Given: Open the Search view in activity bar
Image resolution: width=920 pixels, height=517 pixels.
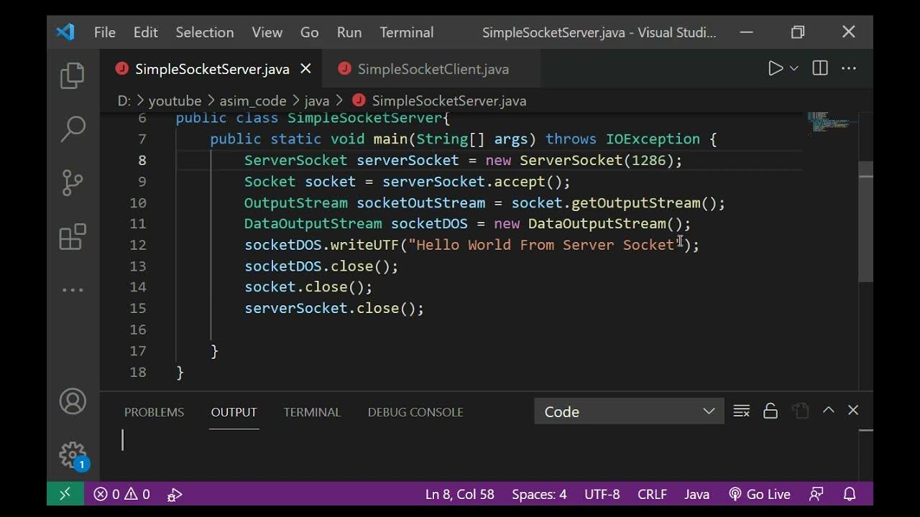Looking at the screenshot, I should click(x=73, y=129).
